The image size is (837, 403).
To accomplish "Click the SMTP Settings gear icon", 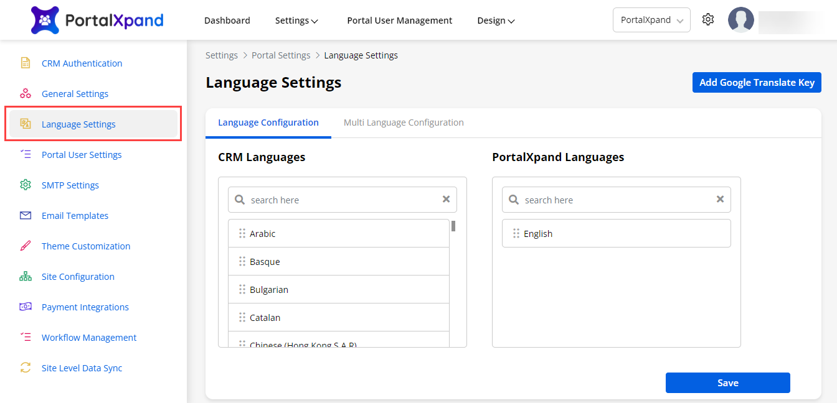I will [x=26, y=185].
